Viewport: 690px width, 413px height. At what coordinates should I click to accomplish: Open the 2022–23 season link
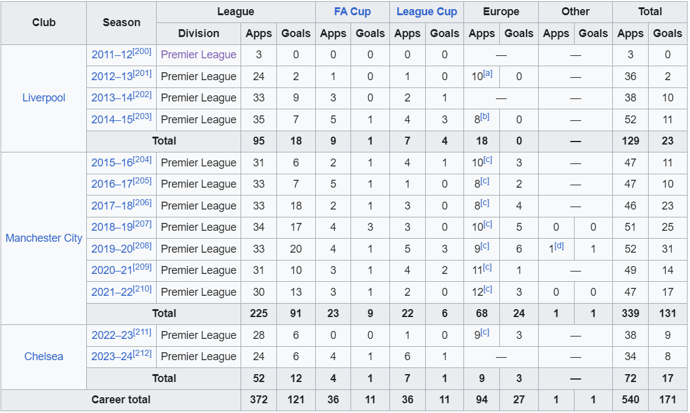point(112,336)
